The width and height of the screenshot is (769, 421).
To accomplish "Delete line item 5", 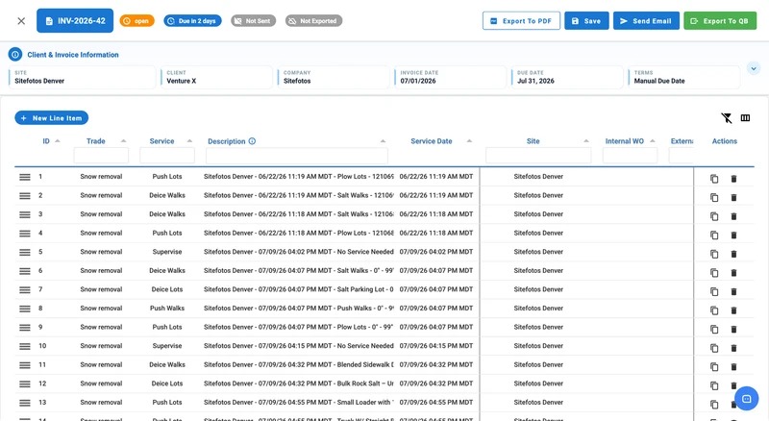I will click(733, 254).
